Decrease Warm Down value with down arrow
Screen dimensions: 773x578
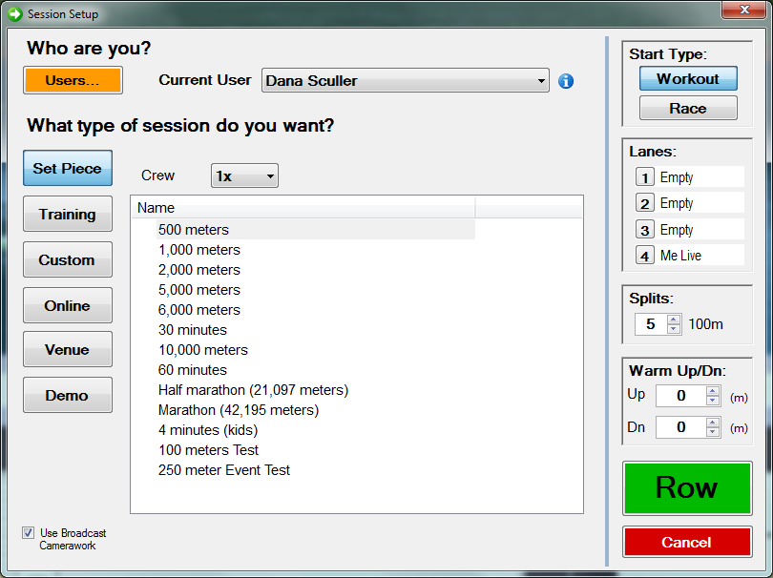pos(712,432)
